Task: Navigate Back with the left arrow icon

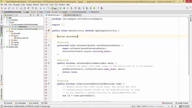Action: click(x=40, y=8)
